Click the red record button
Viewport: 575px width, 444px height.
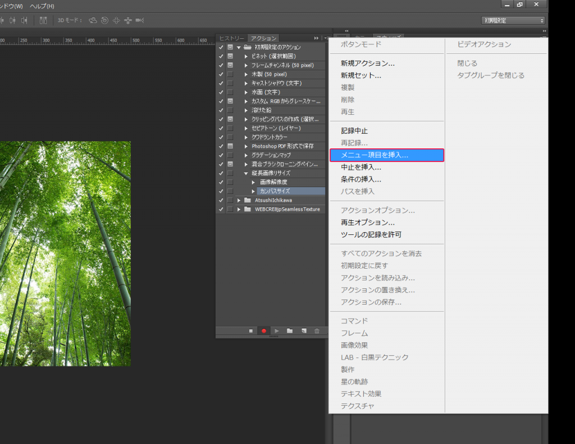click(x=264, y=331)
